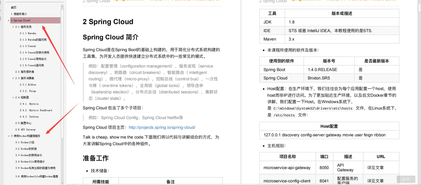Viewport: 421px width, 185px height.
Task: Click the 'Brixton.SR5' version cell
Action: coord(329,78)
